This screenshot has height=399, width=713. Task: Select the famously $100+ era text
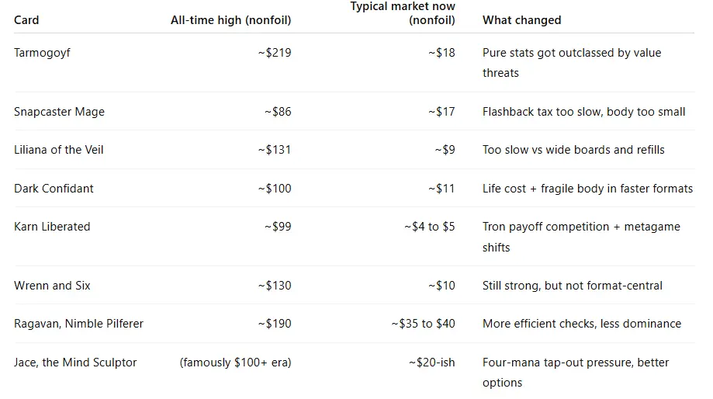[236, 363]
